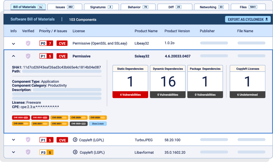Click the SHA1 hash value

click(62, 67)
